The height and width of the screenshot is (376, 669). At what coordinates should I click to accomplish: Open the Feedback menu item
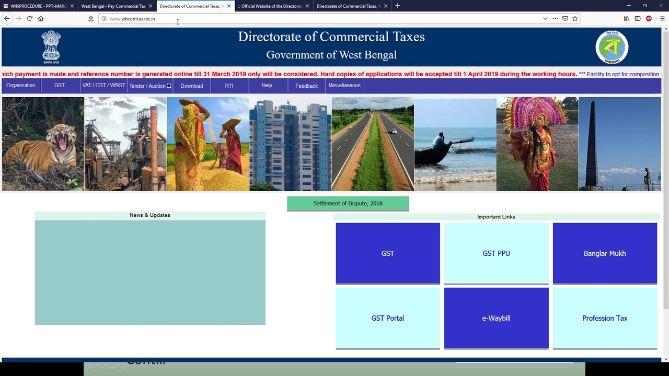[306, 86]
